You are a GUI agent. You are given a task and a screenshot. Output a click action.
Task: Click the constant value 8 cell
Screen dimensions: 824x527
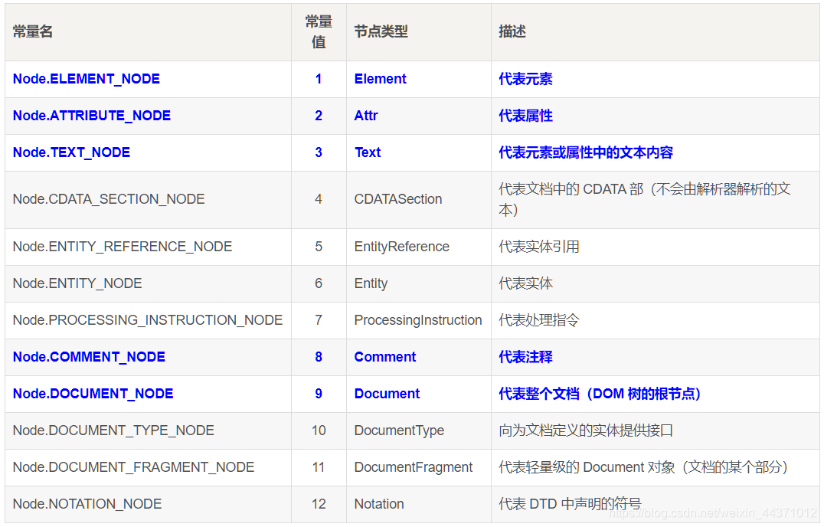point(319,357)
